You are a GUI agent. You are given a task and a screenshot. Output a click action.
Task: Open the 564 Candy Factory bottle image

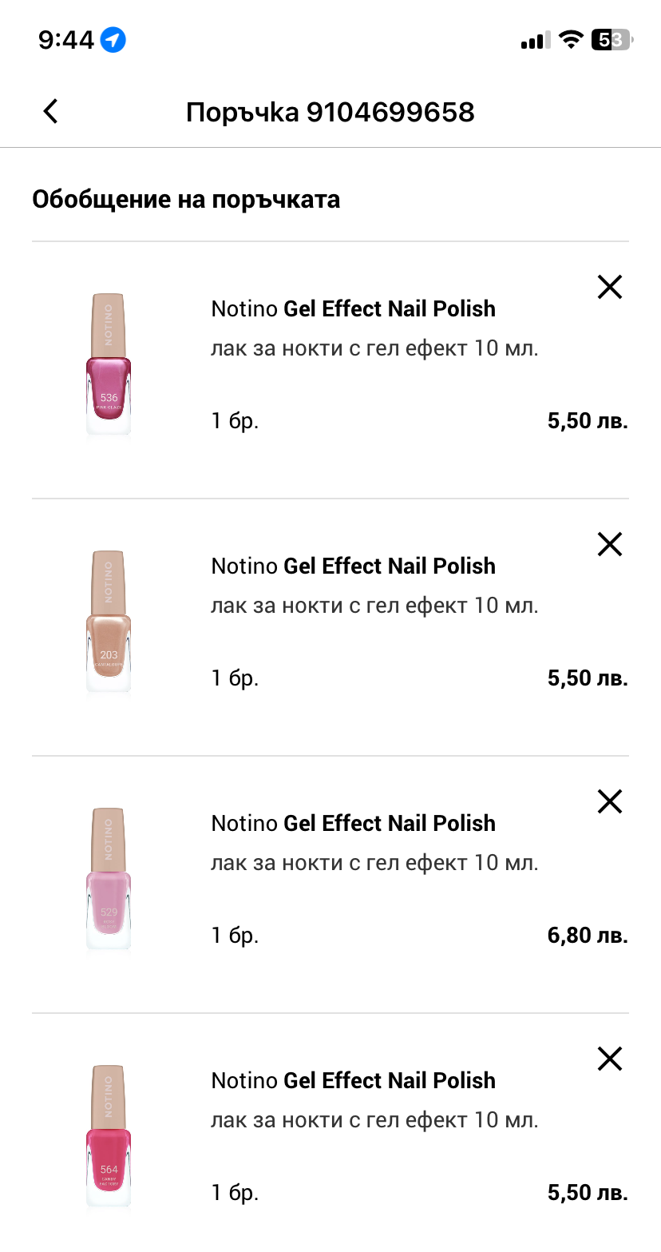point(109,1138)
